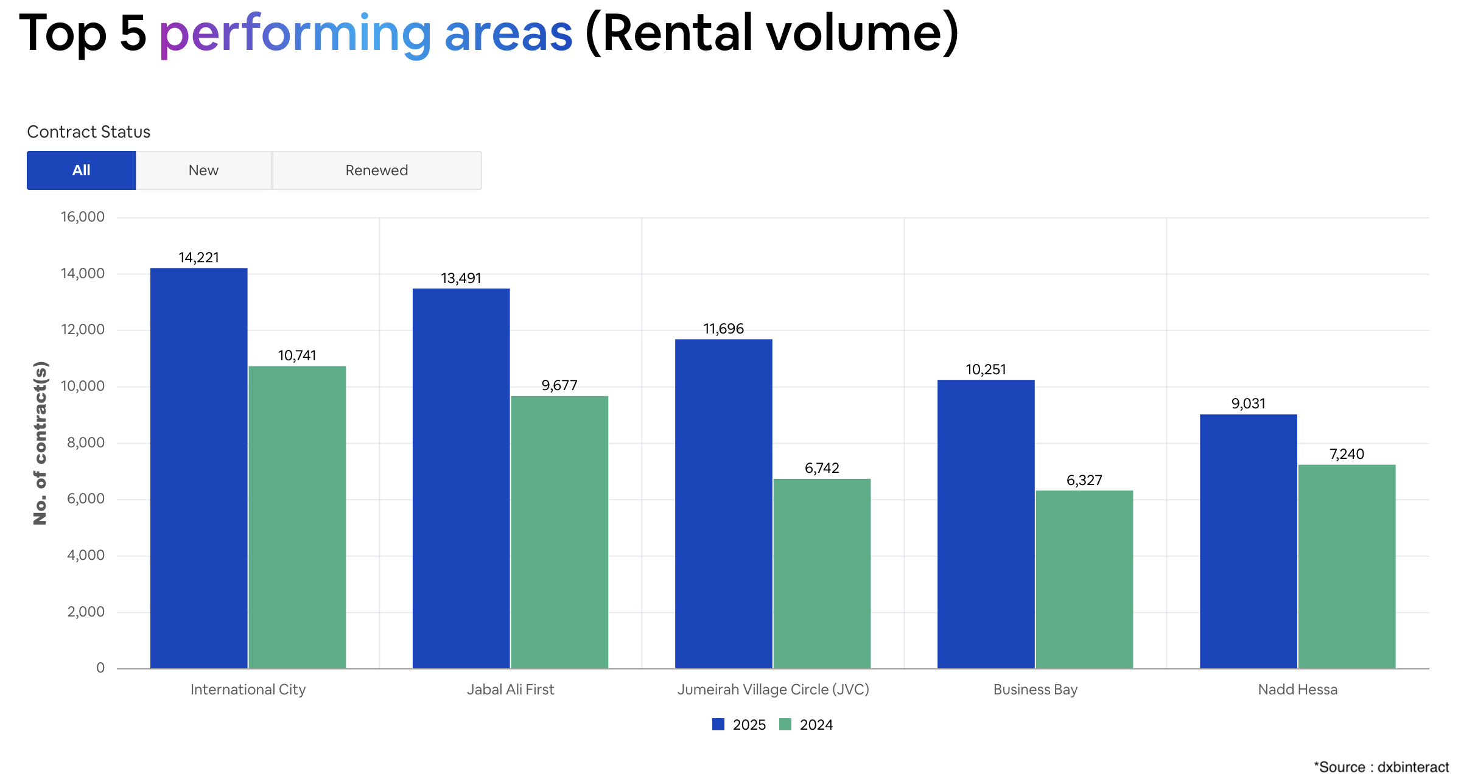
Task: Click the blue 2025 legend color swatch
Action: (718, 724)
